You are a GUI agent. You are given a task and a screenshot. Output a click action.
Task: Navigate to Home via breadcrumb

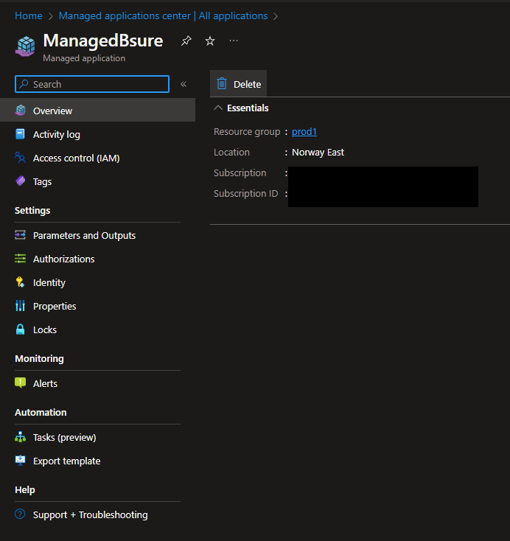tap(28, 15)
